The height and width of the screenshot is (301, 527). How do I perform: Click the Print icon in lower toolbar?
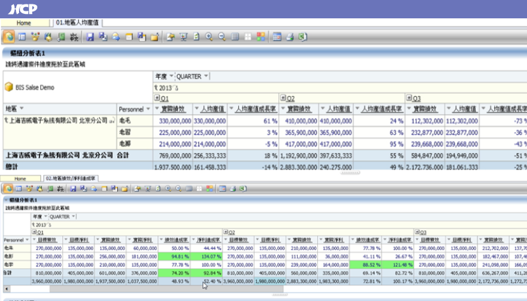tap(232, 188)
